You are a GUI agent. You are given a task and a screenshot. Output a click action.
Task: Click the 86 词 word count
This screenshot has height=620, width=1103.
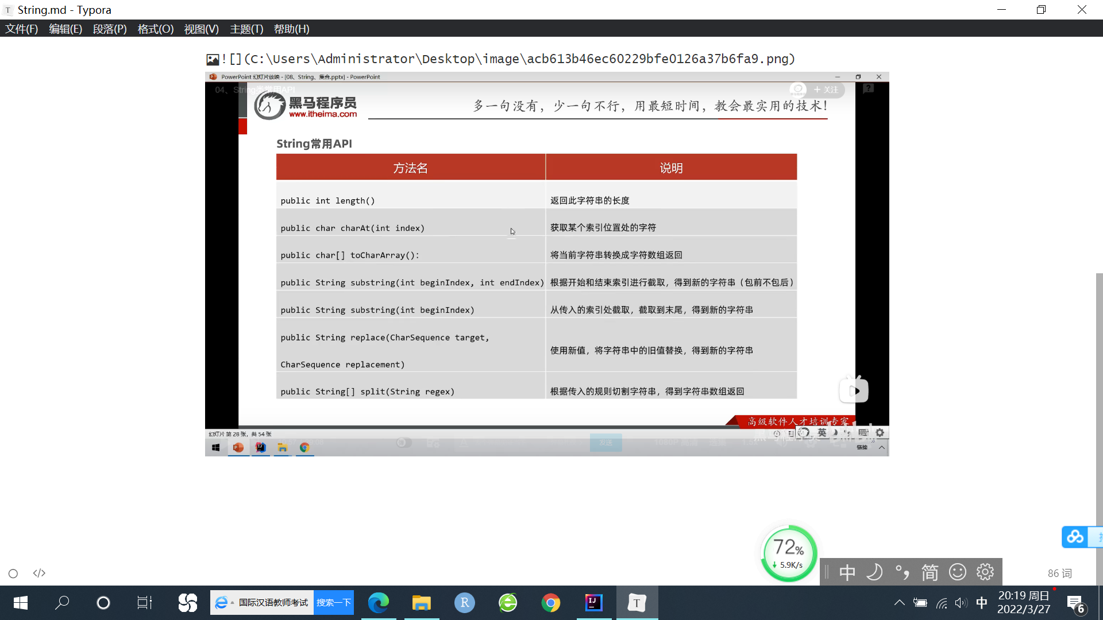[1059, 573]
